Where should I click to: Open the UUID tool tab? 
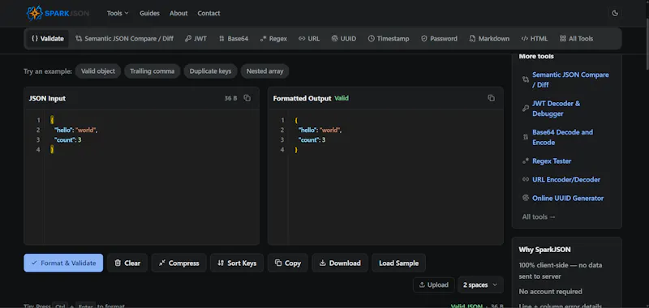point(343,39)
